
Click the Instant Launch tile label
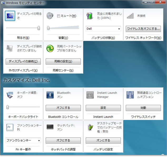(103, 117)
